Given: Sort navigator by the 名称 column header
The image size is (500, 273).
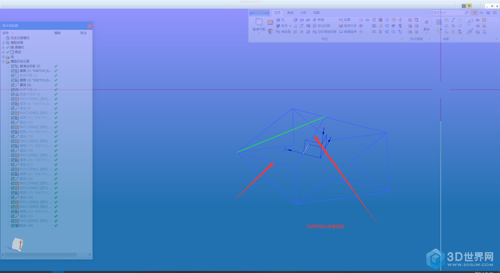Looking at the screenshot, I should [27, 33].
